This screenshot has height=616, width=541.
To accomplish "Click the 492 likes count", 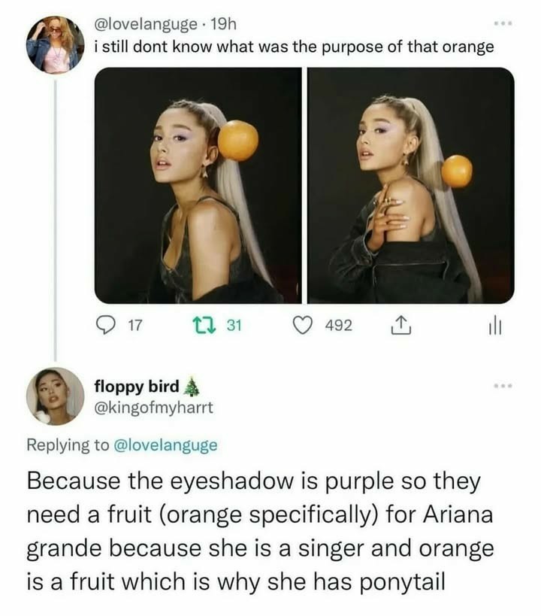I will tap(338, 326).
